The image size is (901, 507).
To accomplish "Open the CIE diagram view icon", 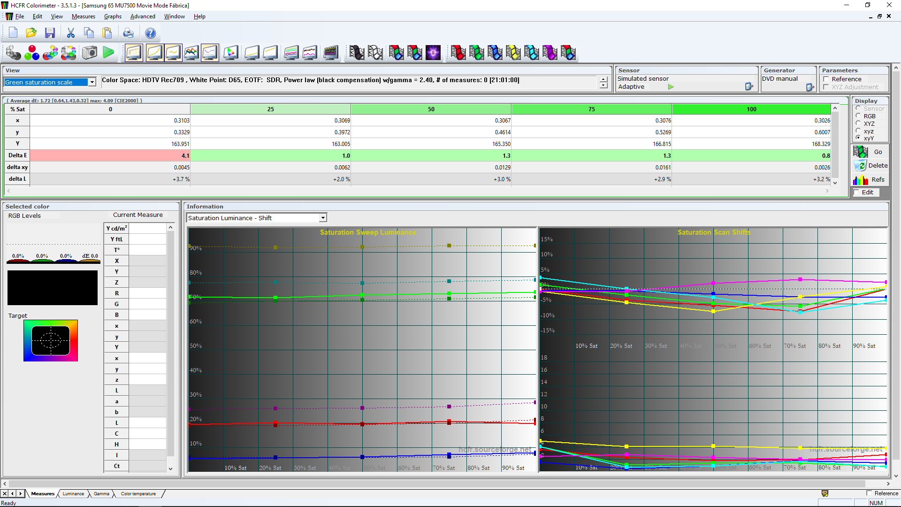I will (230, 53).
